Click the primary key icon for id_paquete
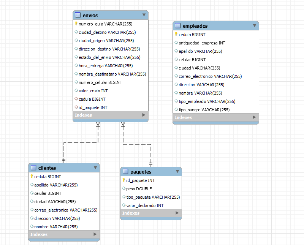Viewport: 304px width, 245px height. [124, 180]
